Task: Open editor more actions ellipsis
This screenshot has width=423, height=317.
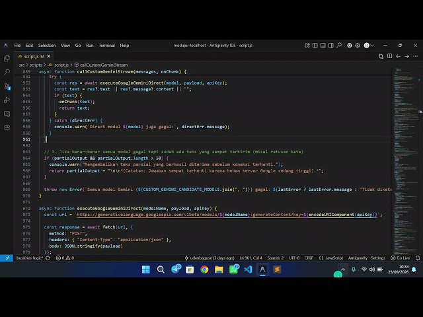Action: point(416,56)
